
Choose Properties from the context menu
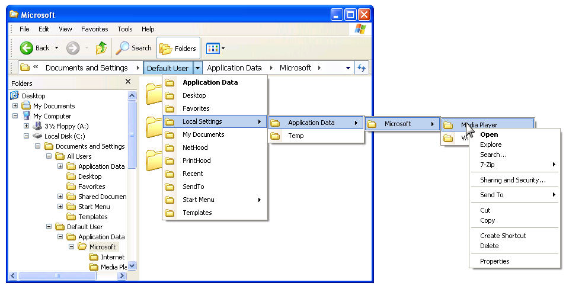514,261
